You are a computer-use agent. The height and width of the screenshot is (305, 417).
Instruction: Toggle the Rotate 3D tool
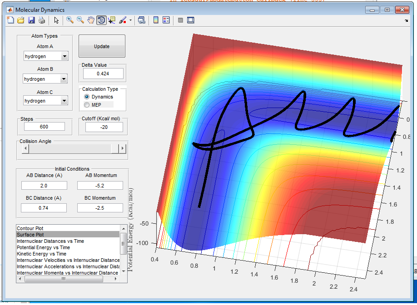coord(101,20)
